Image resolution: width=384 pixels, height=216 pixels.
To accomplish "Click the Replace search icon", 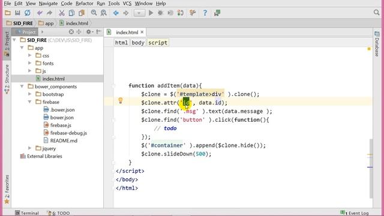I will 104,13.
